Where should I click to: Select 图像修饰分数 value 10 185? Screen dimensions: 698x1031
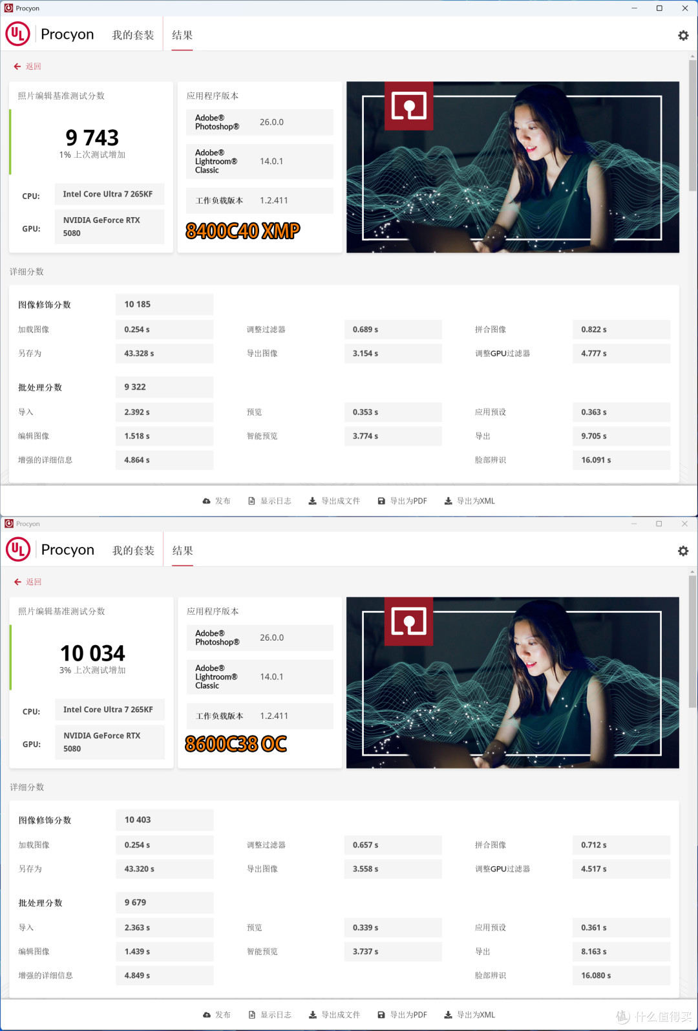pyautogui.click(x=164, y=304)
